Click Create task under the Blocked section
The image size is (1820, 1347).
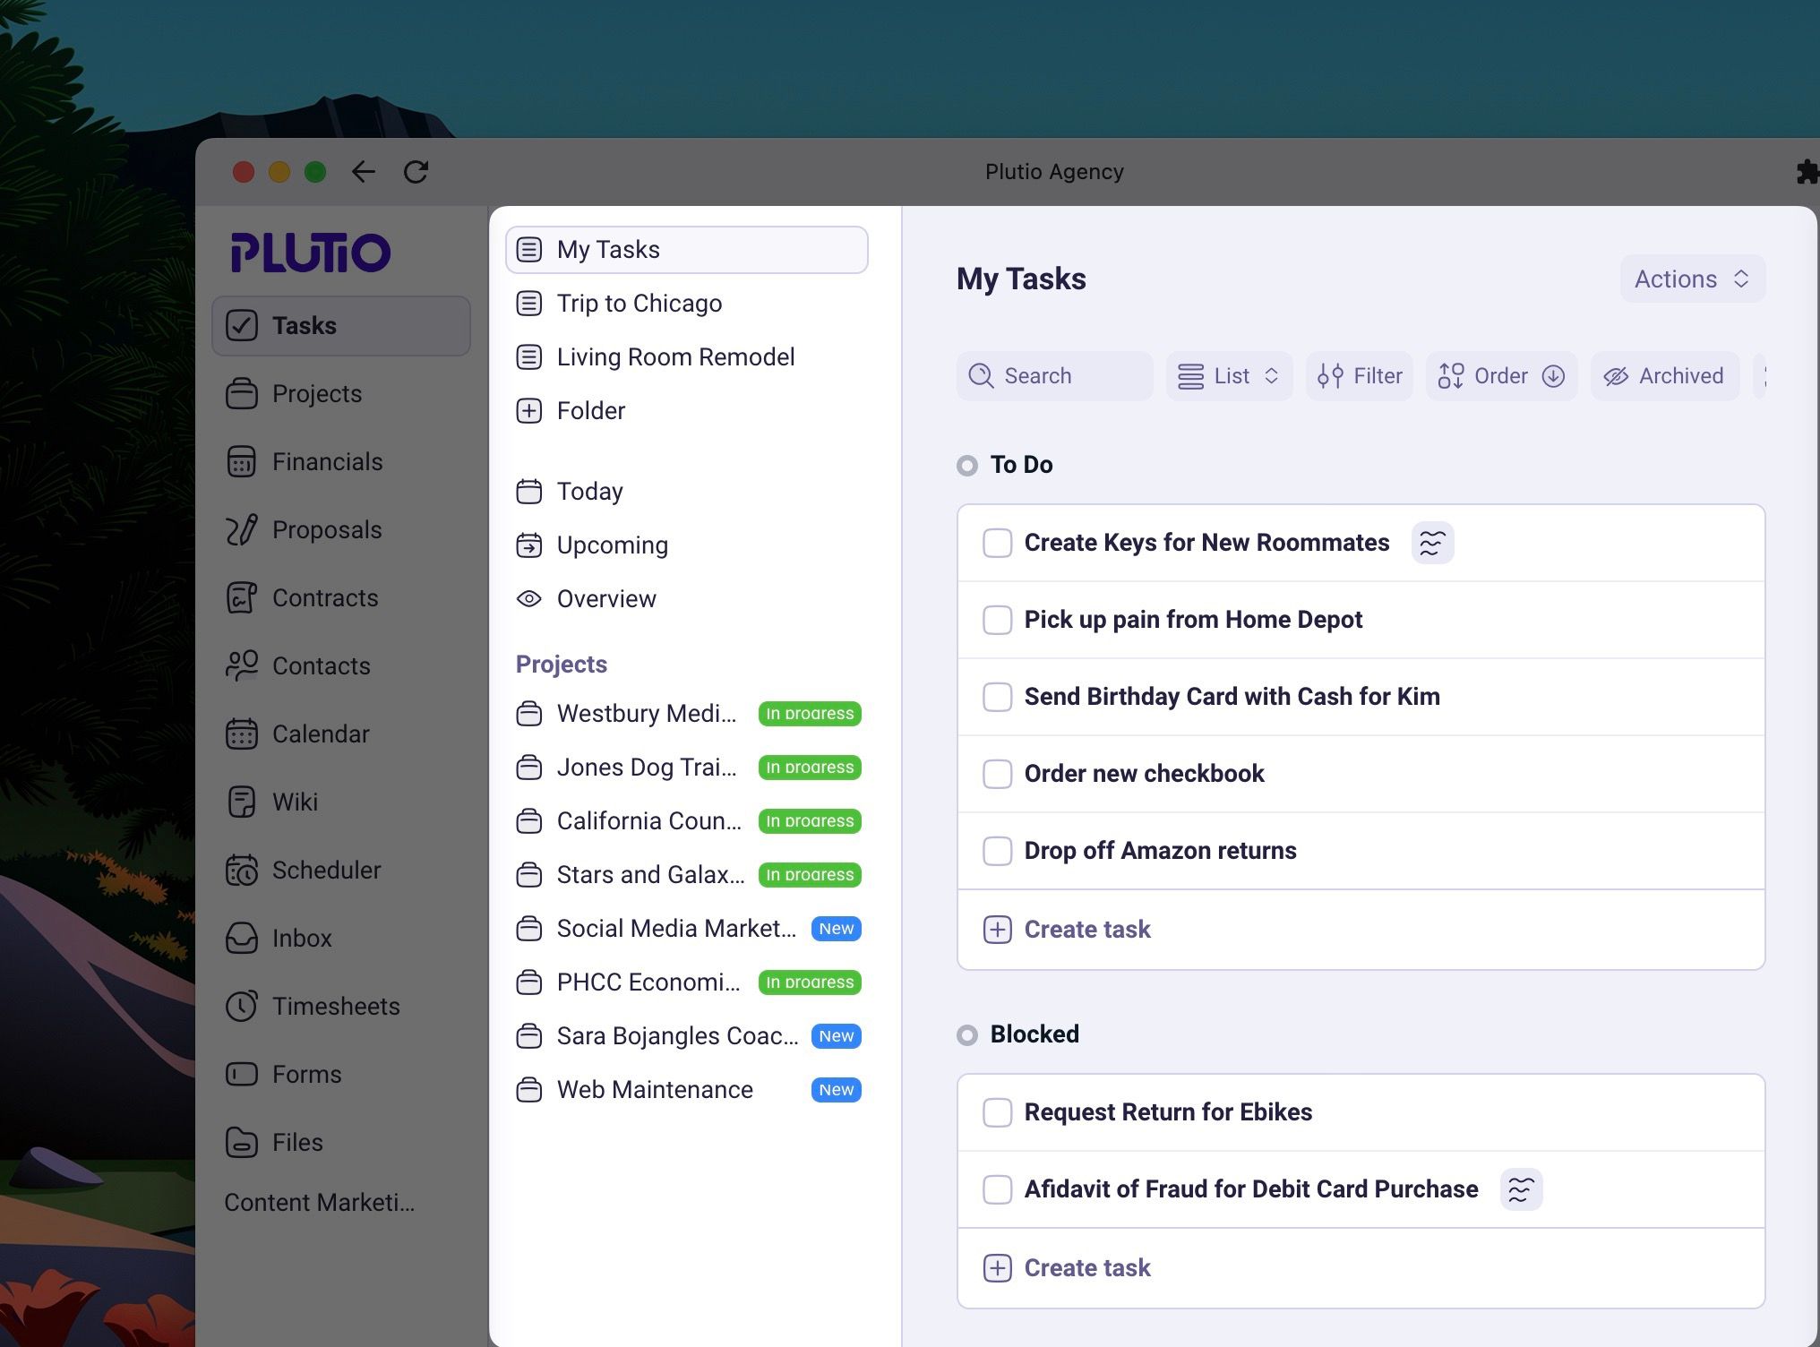[1086, 1267]
